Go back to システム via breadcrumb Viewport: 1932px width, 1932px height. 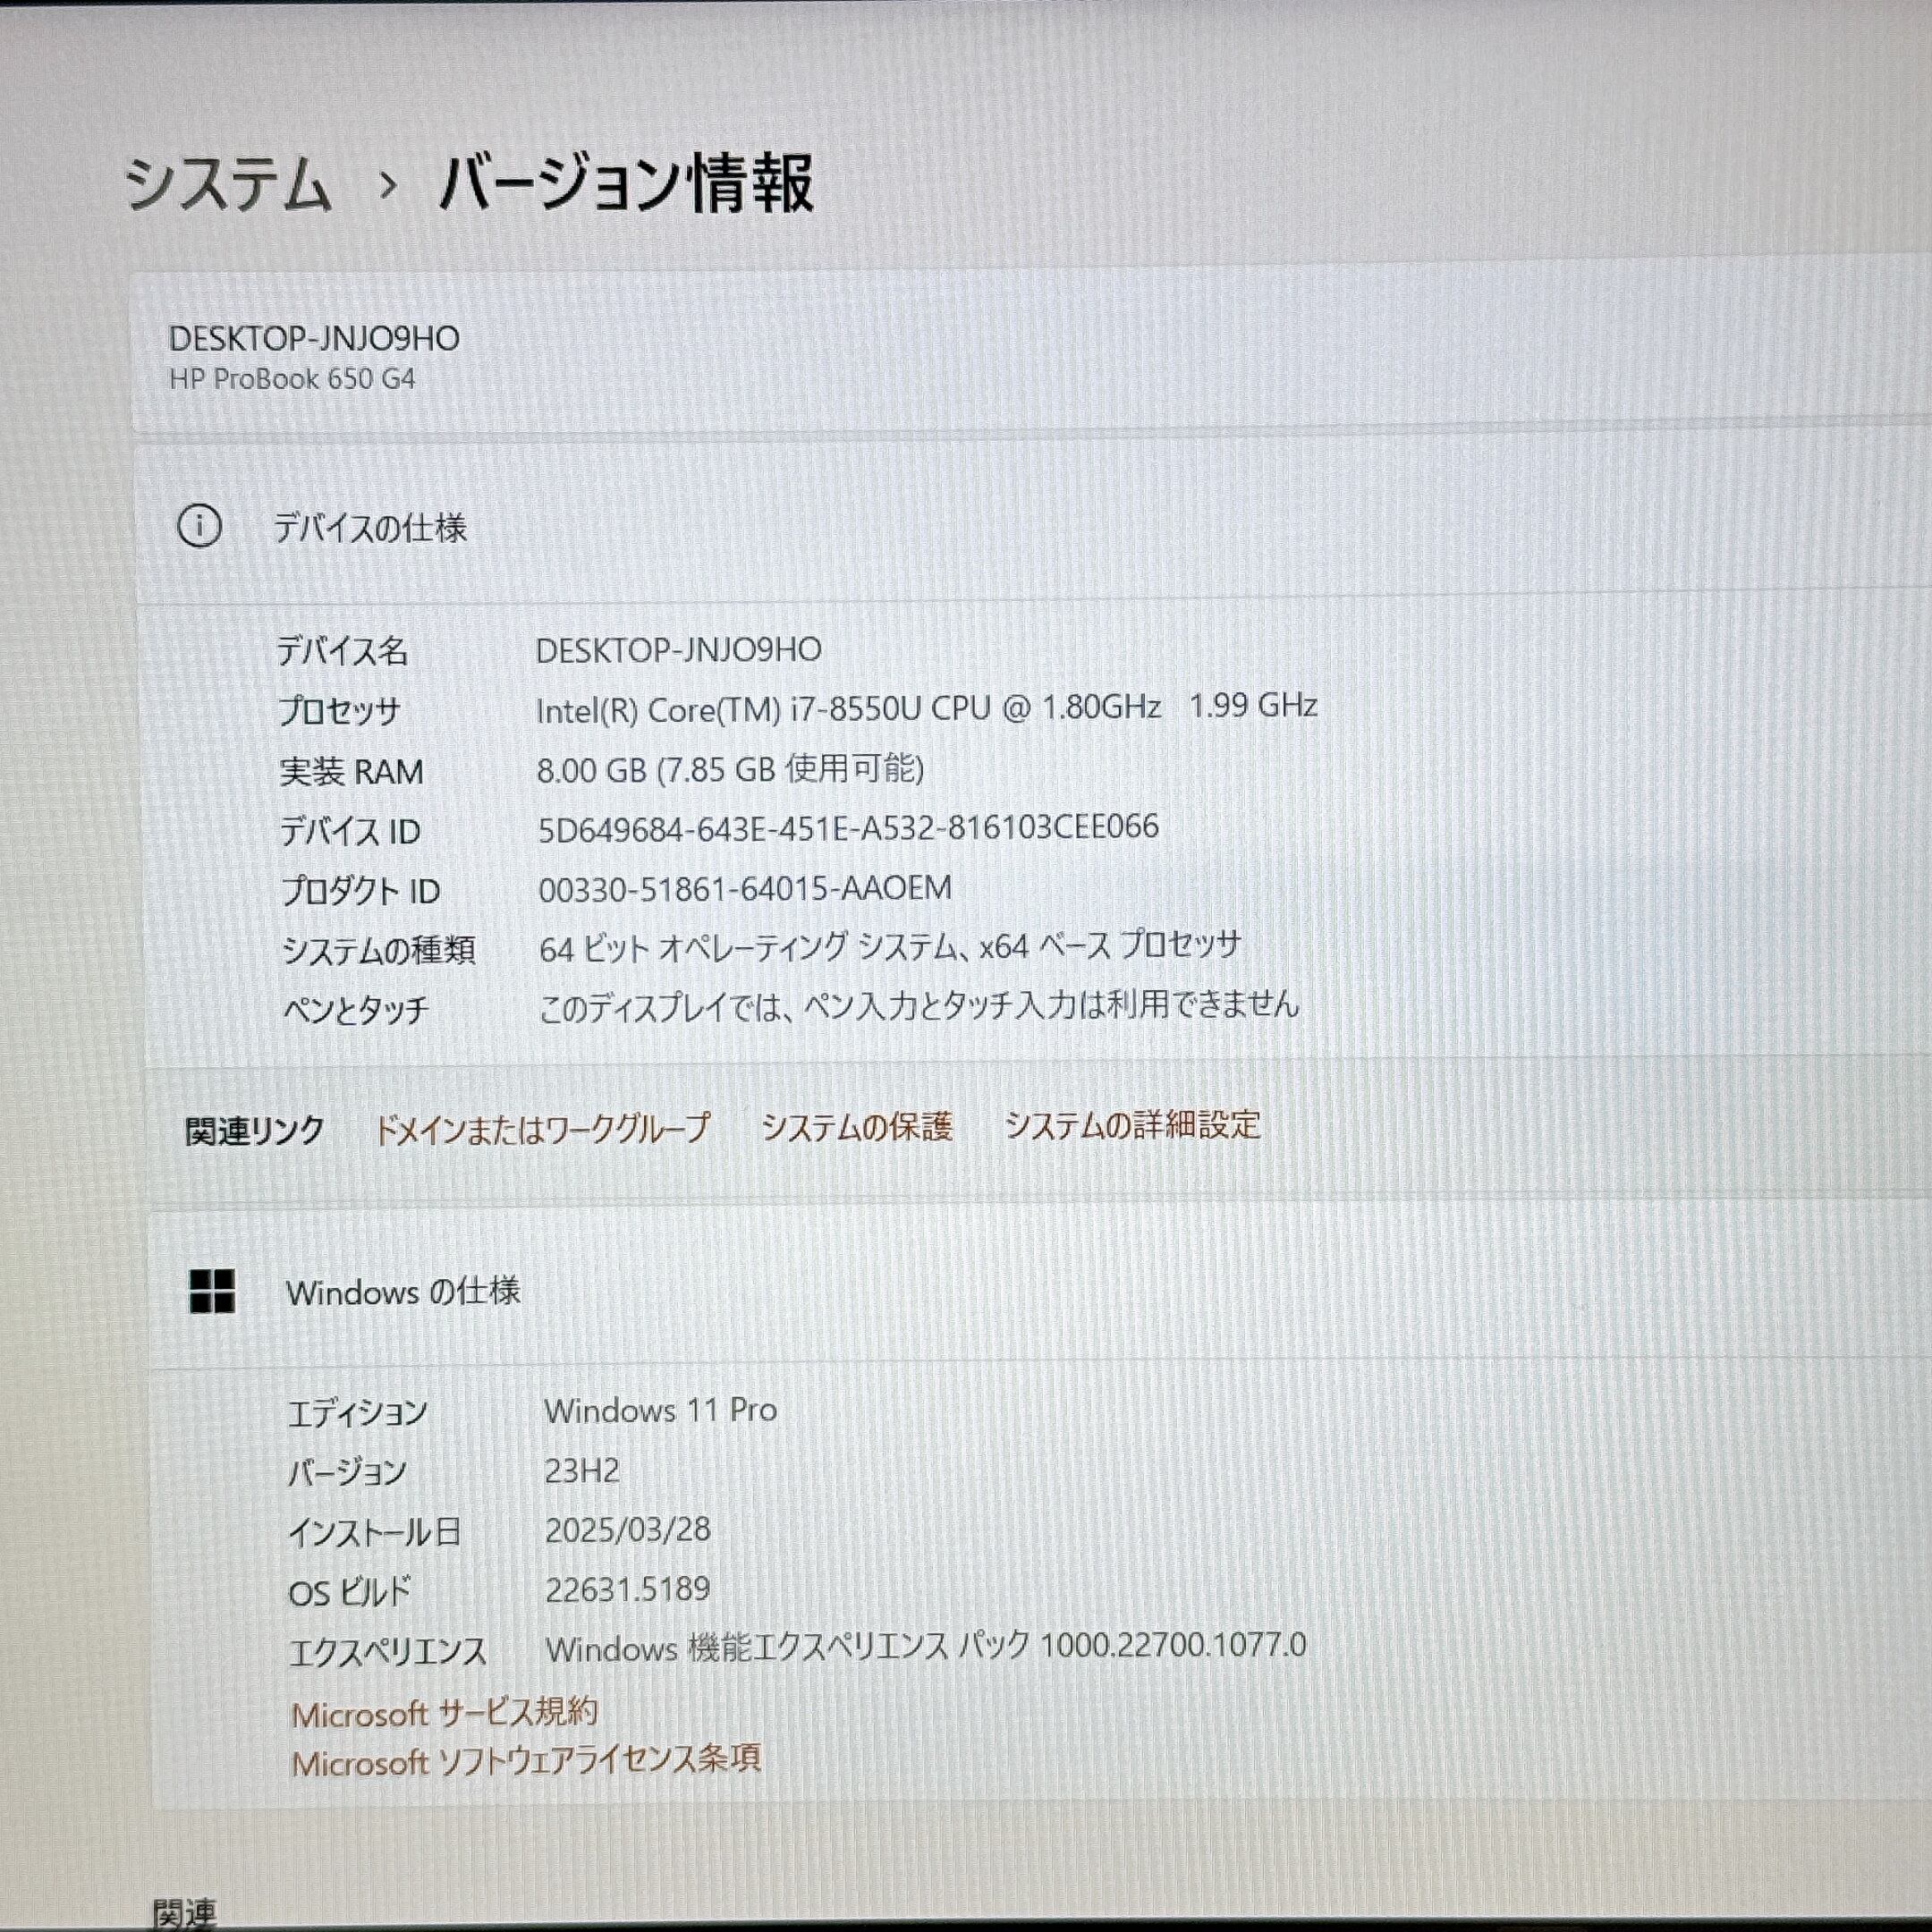227,186
